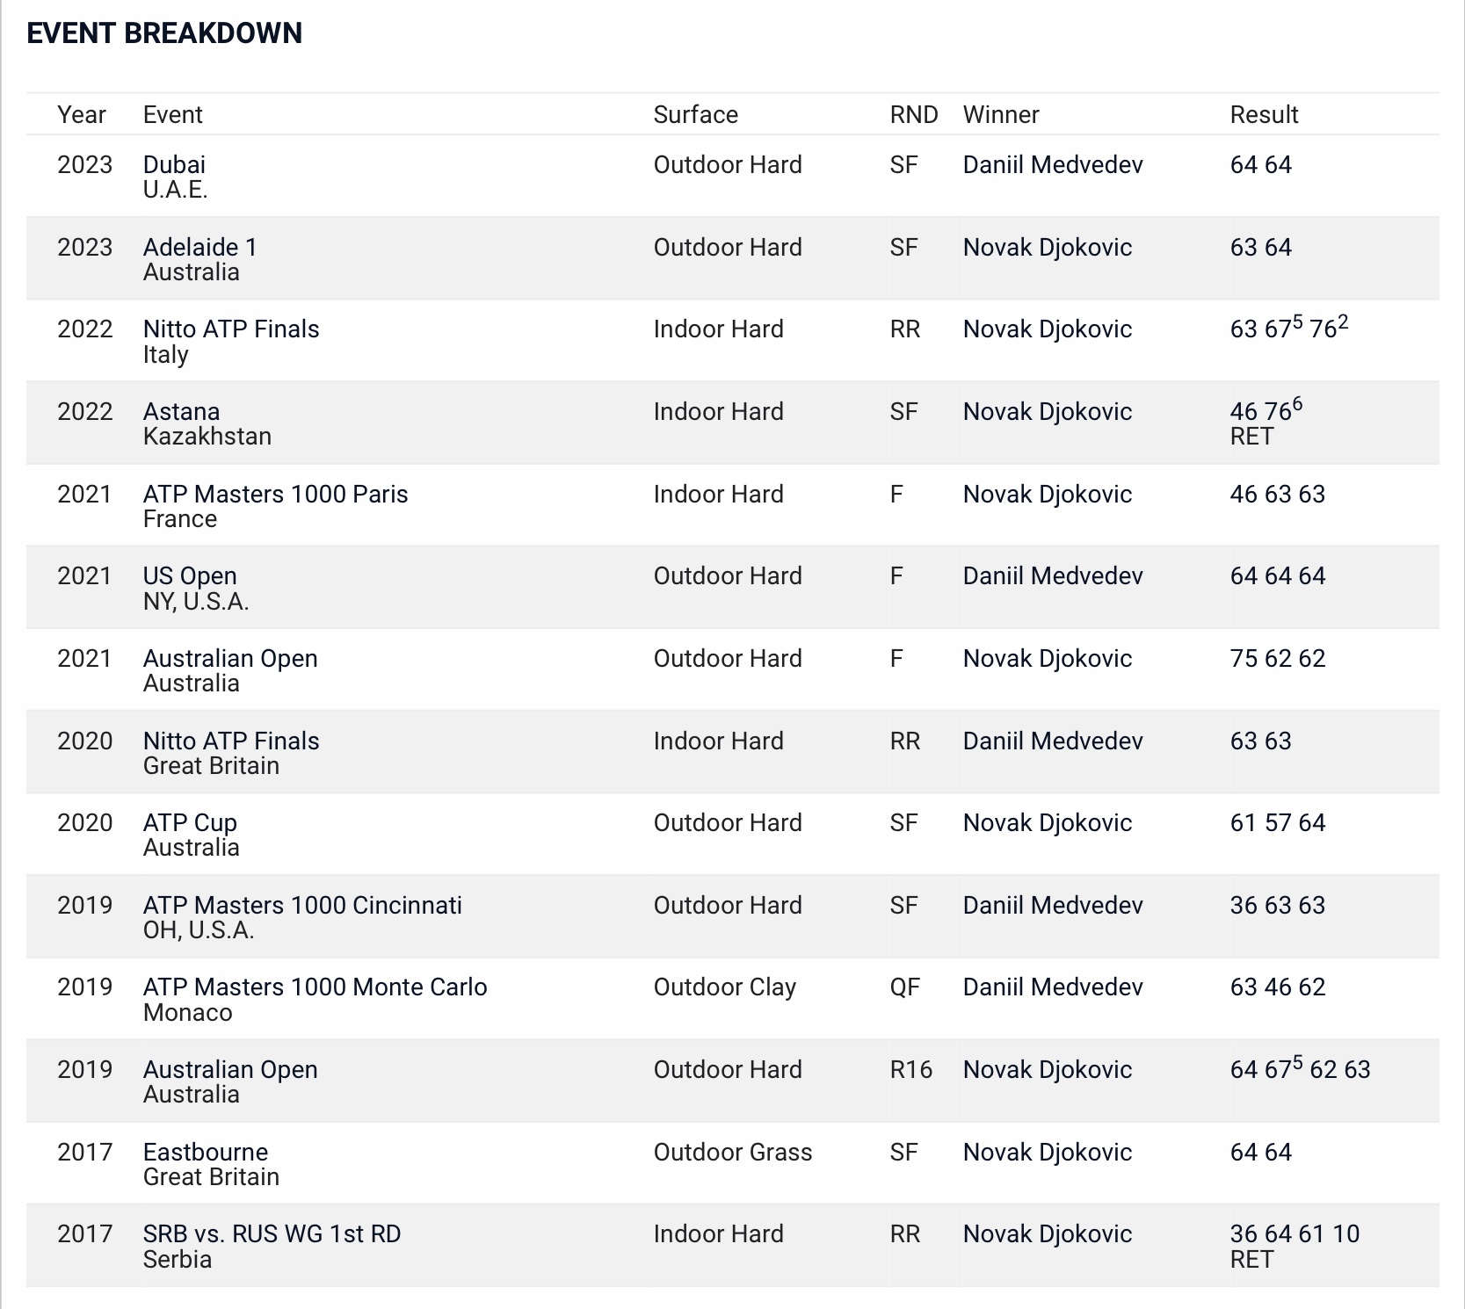Click the Result column header
This screenshot has width=1465, height=1309.
point(1264,115)
